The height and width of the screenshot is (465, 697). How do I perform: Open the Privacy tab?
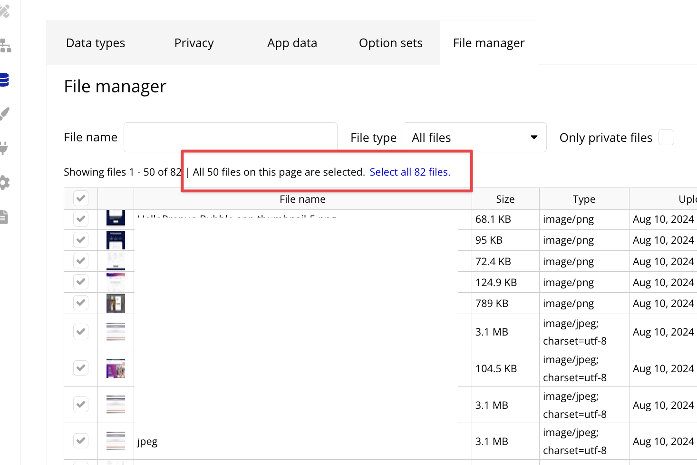pos(194,43)
